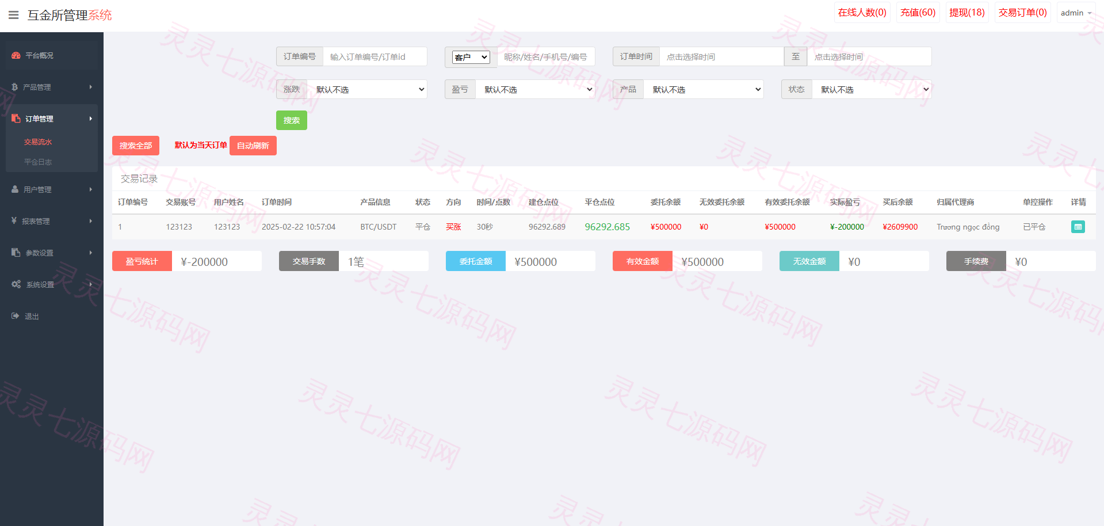The width and height of the screenshot is (1104, 526).
Task: Open the 交易流水 submenu item
Action: [38, 142]
